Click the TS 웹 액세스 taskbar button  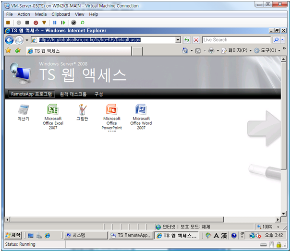pos(177,236)
